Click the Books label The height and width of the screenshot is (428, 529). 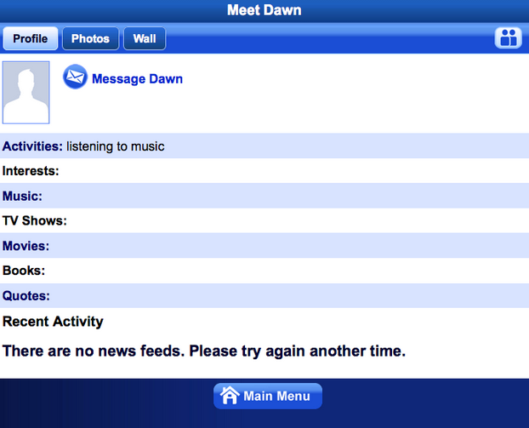(x=24, y=271)
